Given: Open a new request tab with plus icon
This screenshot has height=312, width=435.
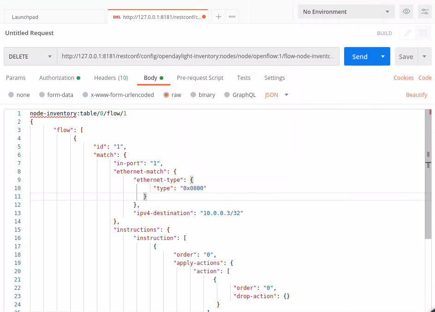Looking at the screenshot, I should pyautogui.click(x=219, y=17).
